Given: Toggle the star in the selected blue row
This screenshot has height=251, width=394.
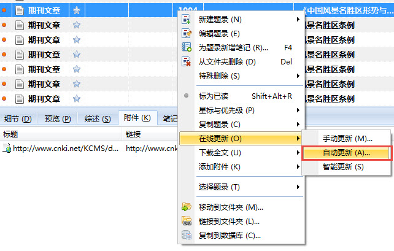Looking at the screenshot, I should 77,10.
